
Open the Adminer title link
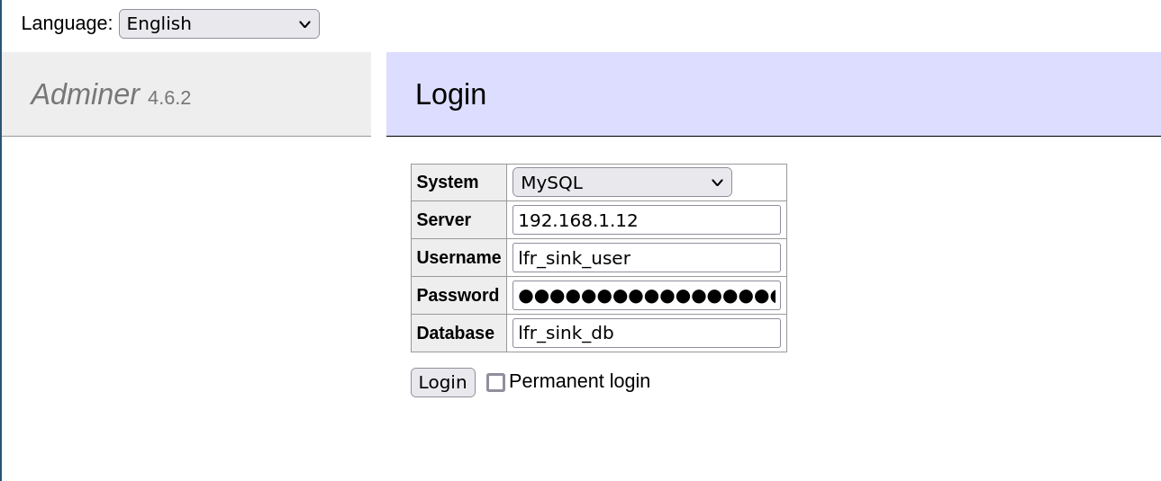tap(85, 94)
